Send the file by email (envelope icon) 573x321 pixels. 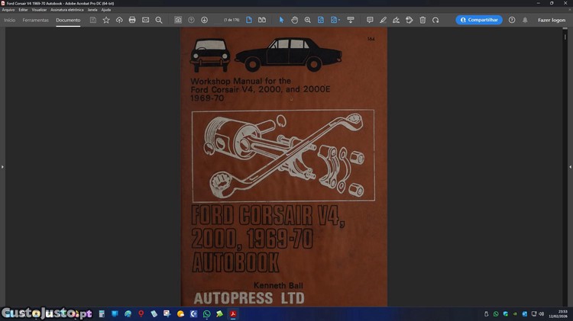[145, 20]
